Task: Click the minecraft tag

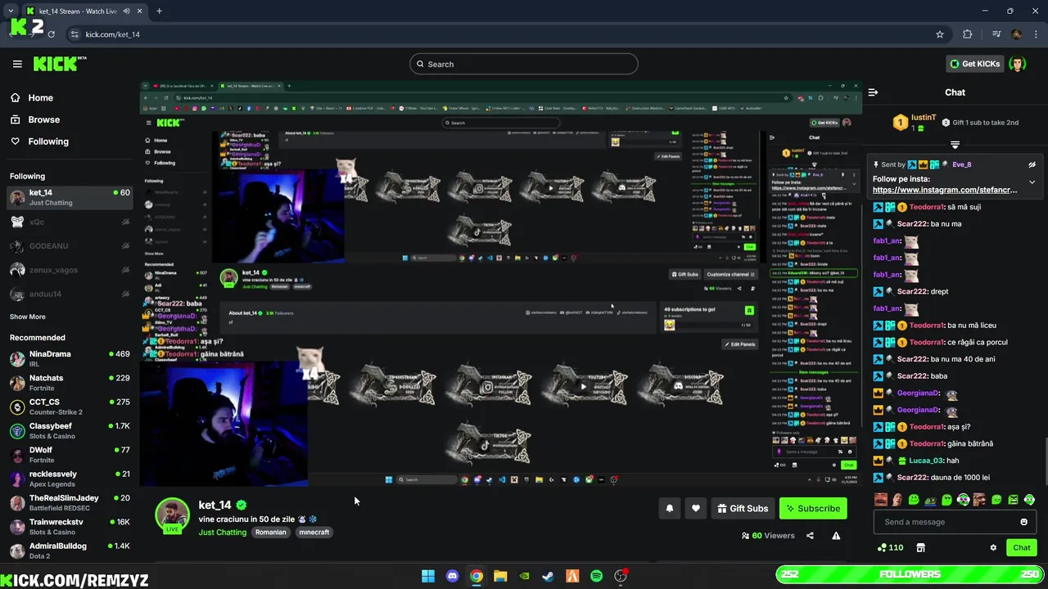Action: [314, 532]
